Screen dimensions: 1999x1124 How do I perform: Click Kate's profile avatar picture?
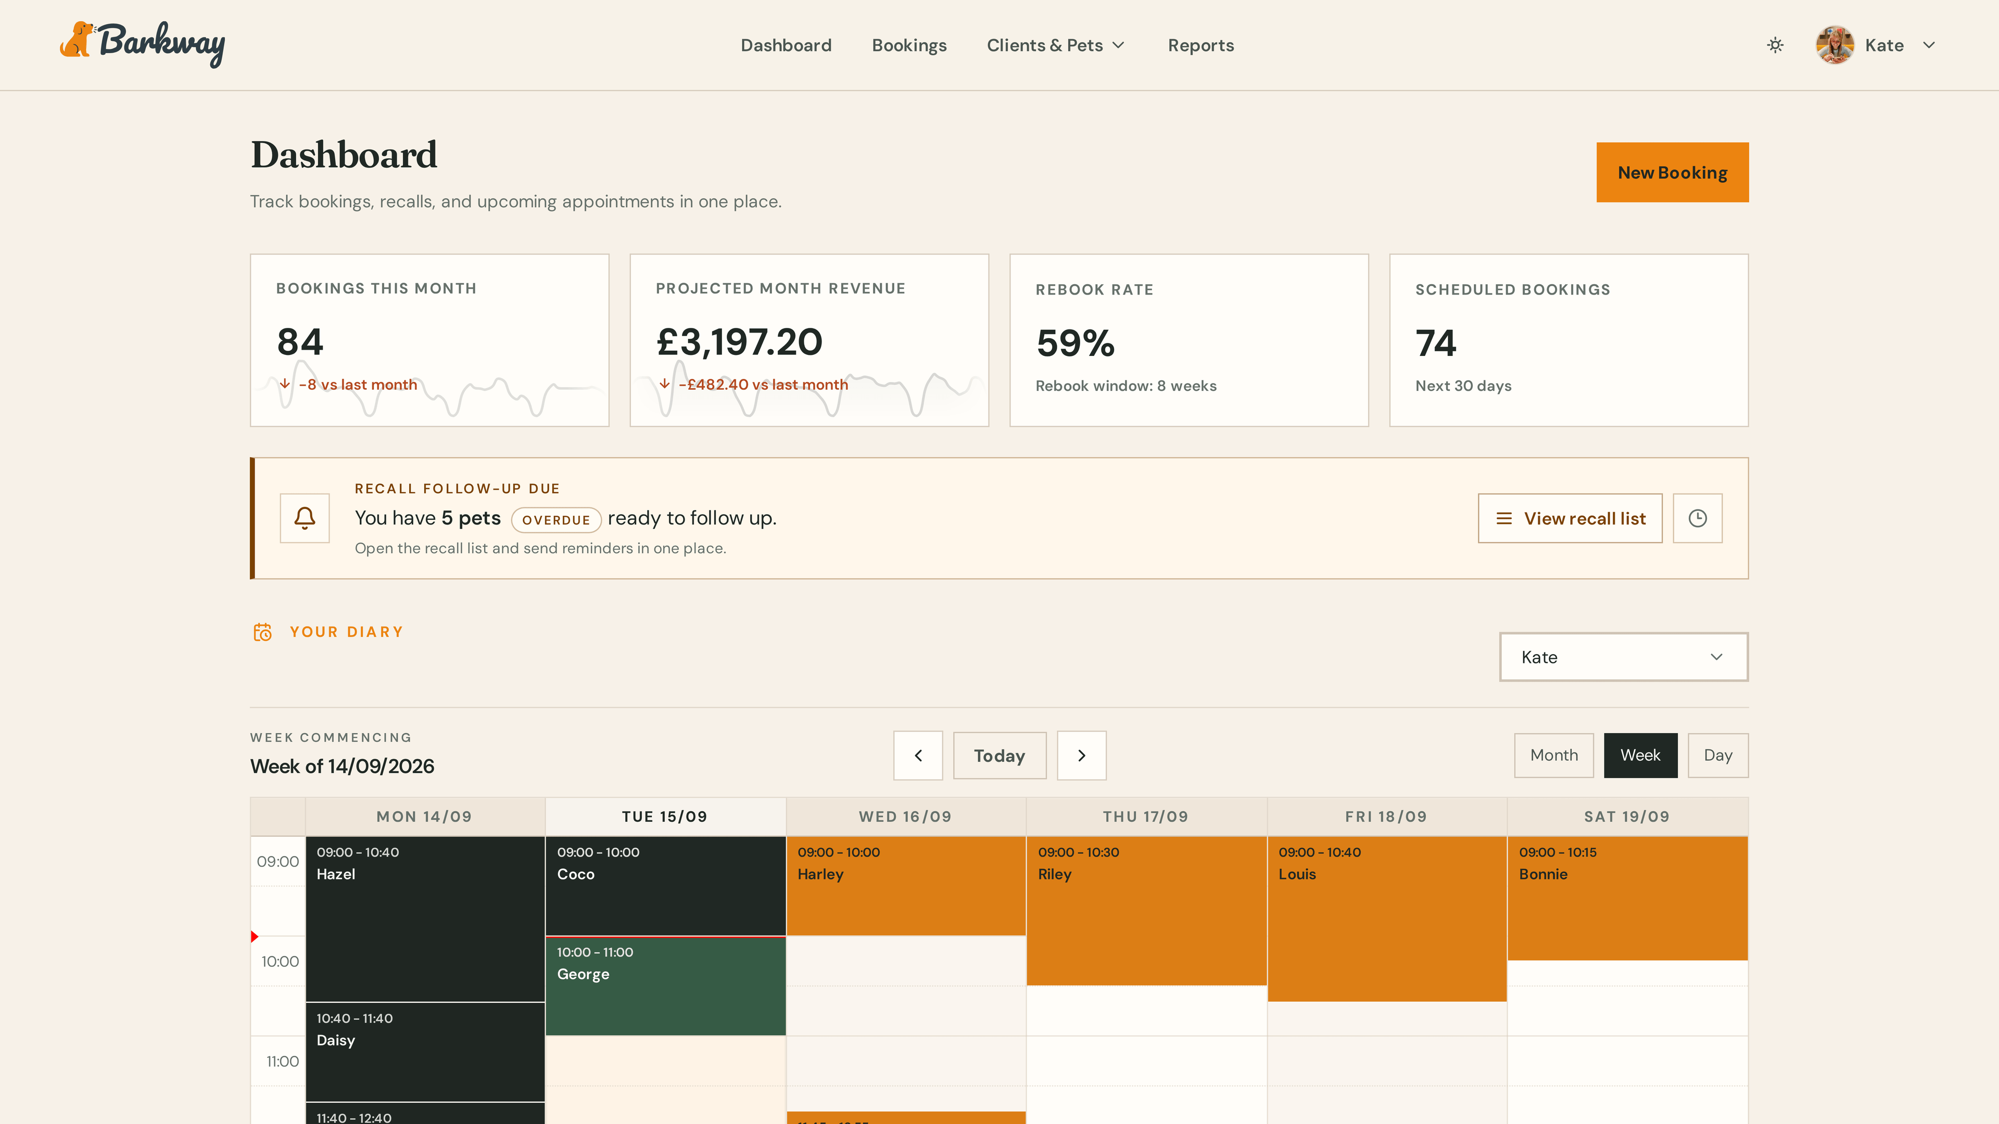(1834, 45)
